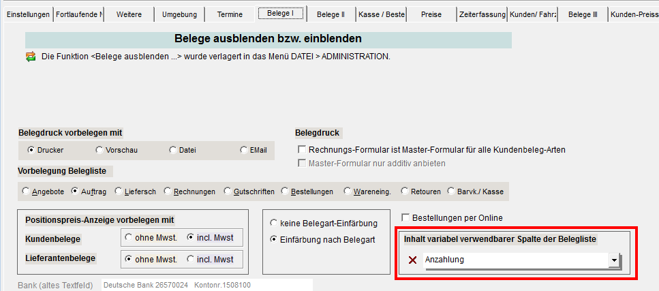Choose keine Belegart-Einfärbung option

(x=275, y=223)
